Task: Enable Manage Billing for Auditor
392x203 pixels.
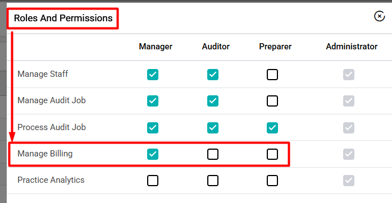Action: pos(213,154)
